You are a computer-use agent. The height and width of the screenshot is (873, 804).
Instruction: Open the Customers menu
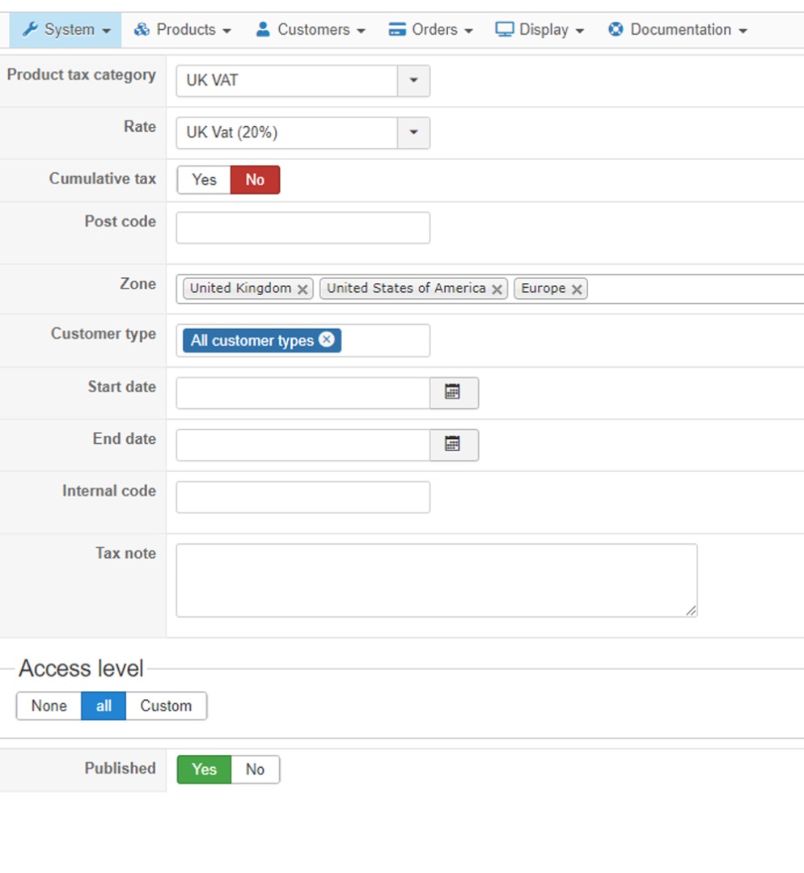click(311, 30)
